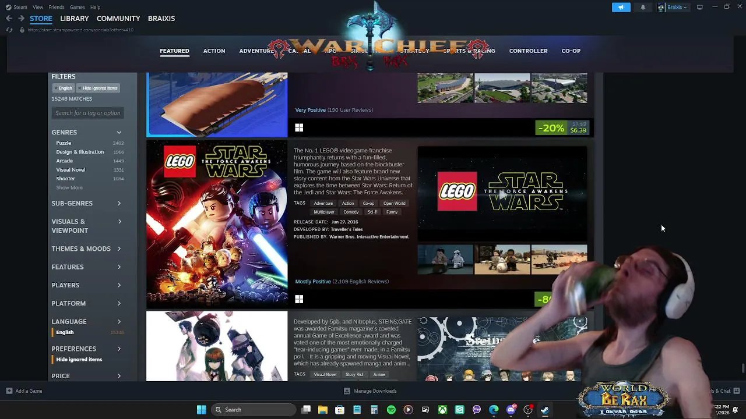Open Manage Downloads icon
The height and width of the screenshot is (419, 746).
pyautogui.click(x=347, y=391)
